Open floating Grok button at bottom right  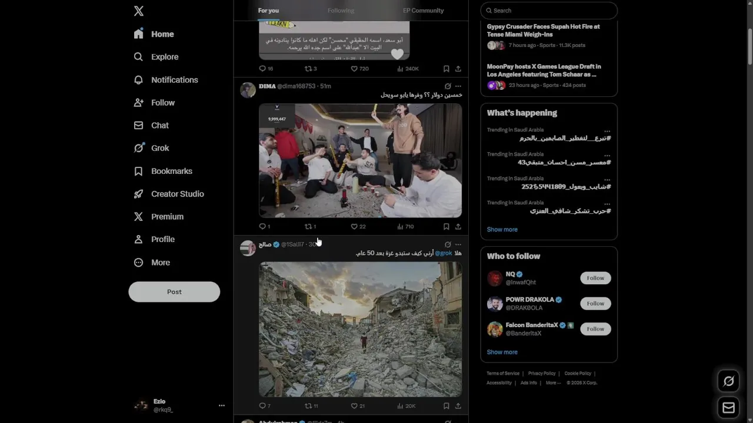click(728, 381)
